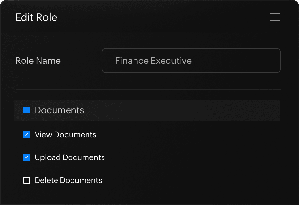Toggle the Documents group indeterminate checkbox

pyautogui.click(x=26, y=110)
